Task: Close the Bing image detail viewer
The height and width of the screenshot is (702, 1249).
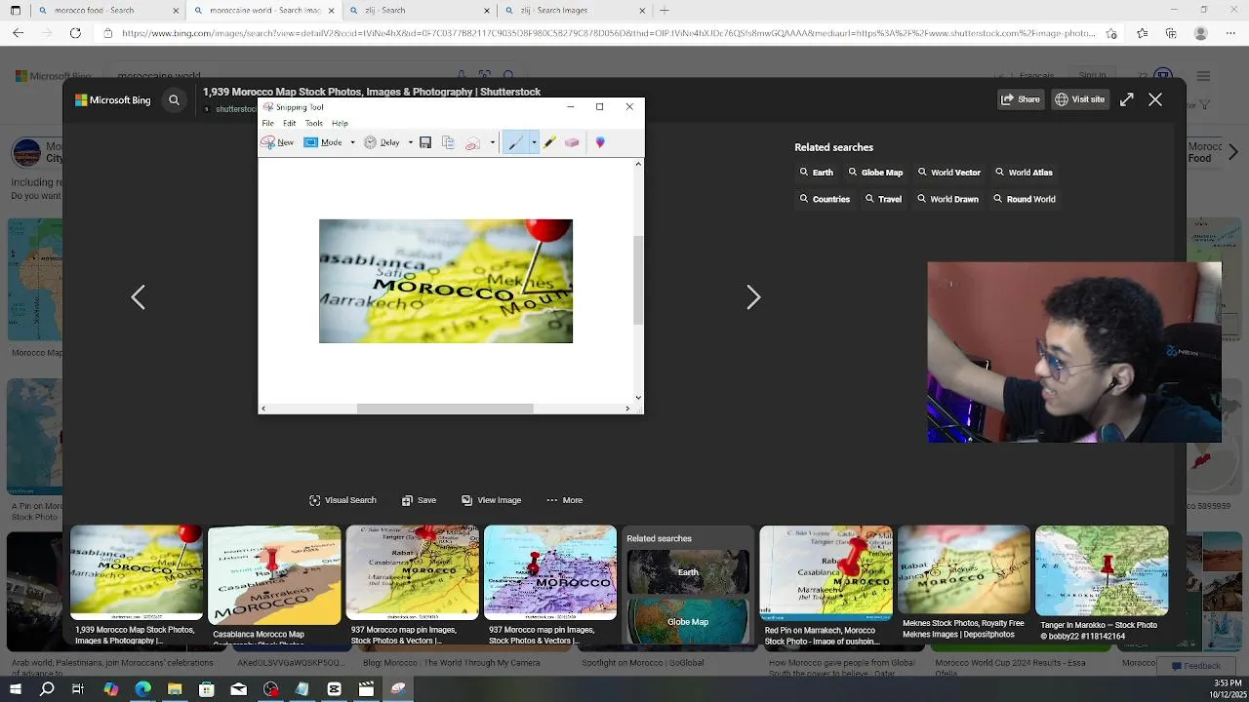Action: pyautogui.click(x=1155, y=99)
